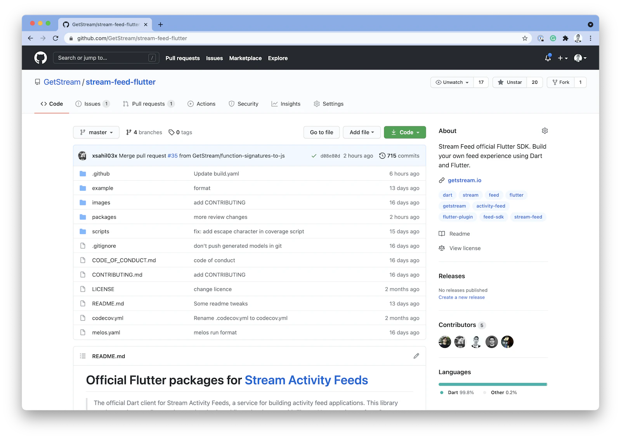Screen dimensions: 621x439
Task: Open the Add file dropdown
Action: (361, 132)
